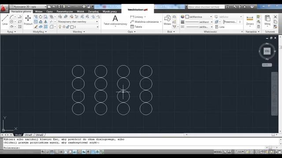Image resolution: width=282 pixels, height=158 pixels.
Task: Click the Tabela button
Action: (x=136, y=27)
